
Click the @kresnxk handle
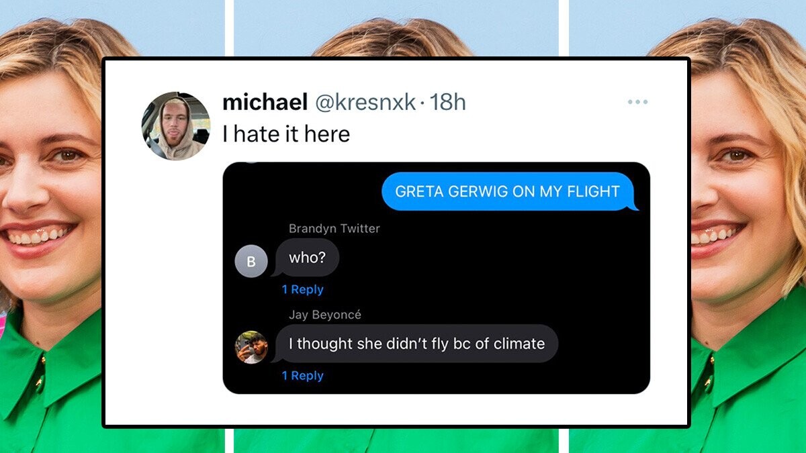(x=365, y=102)
